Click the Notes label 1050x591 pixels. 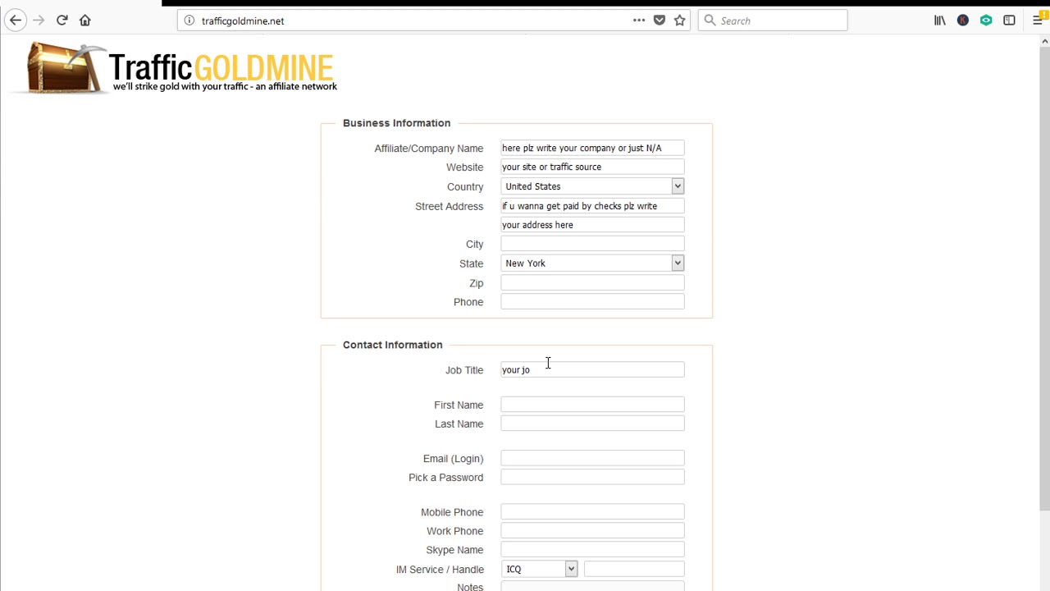(470, 587)
